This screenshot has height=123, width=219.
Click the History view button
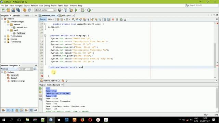[x=51, y=19]
